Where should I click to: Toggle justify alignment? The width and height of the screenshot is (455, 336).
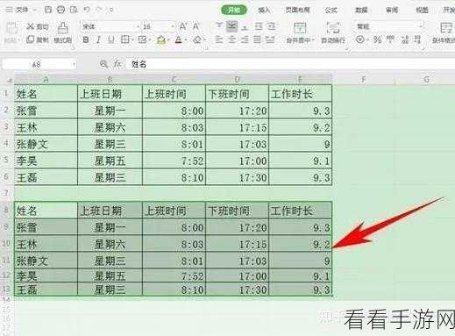258,39
